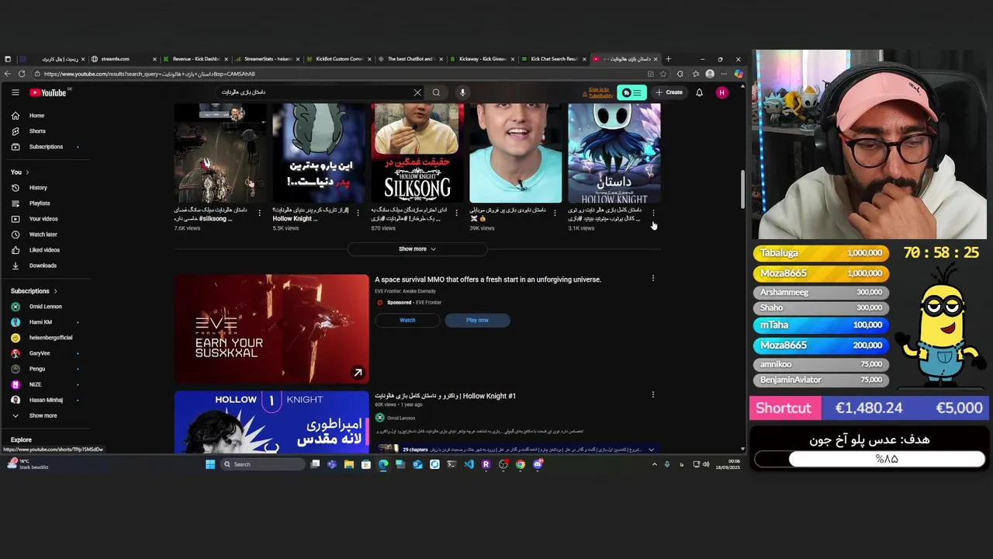Open the YouTube hamburger guide menu
993x559 pixels.
(x=15, y=92)
